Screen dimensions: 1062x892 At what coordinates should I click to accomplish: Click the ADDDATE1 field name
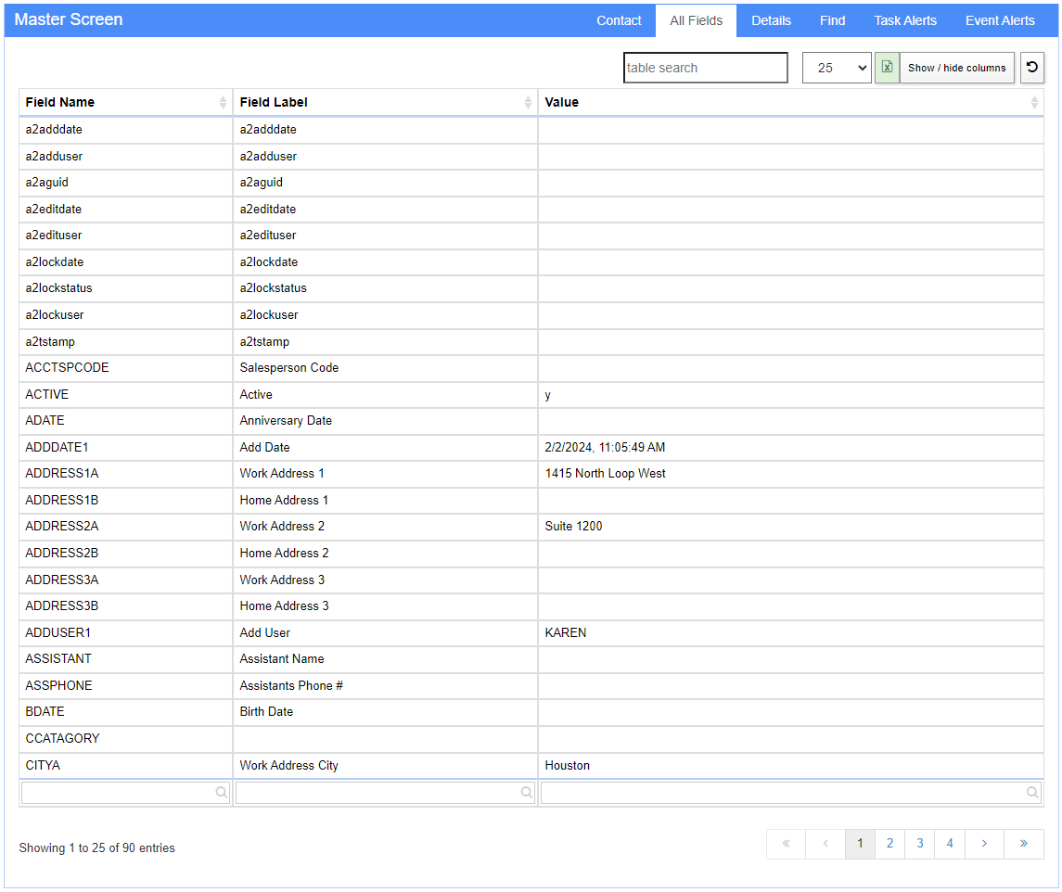57,447
